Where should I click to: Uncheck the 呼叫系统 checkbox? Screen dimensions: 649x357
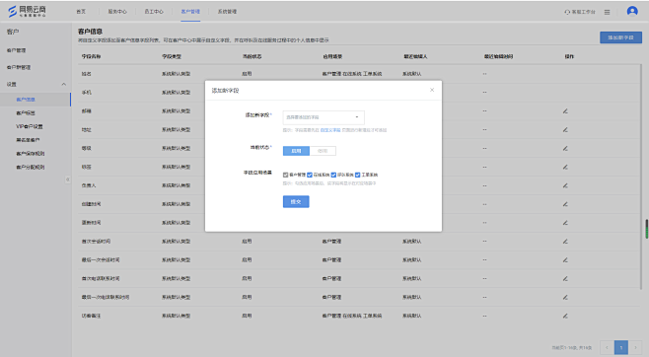click(333, 175)
